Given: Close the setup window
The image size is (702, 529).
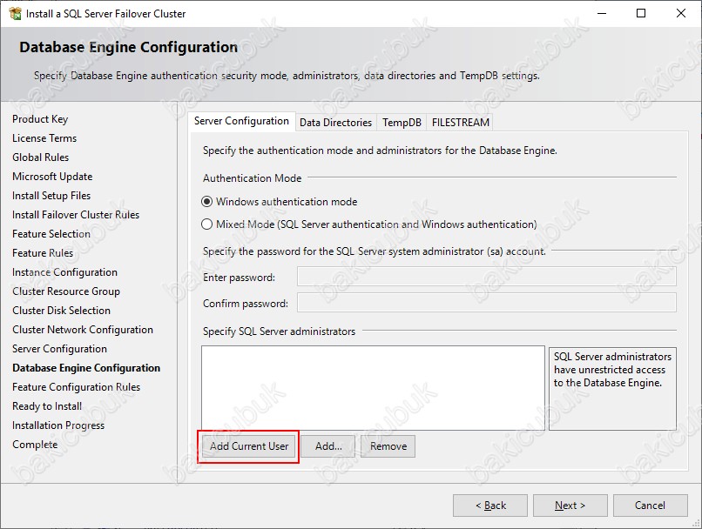Looking at the screenshot, I should [x=681, y=13].
